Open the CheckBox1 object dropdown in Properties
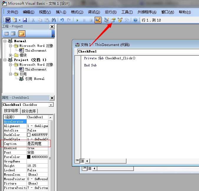The width and height of the screenshot is (199, 191). (x=51, y=105)
